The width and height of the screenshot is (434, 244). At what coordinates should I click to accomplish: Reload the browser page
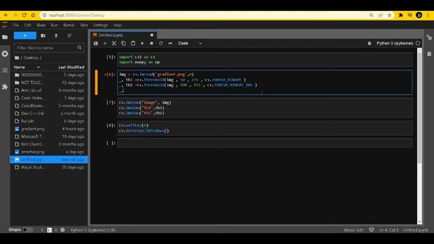(24, 15)
